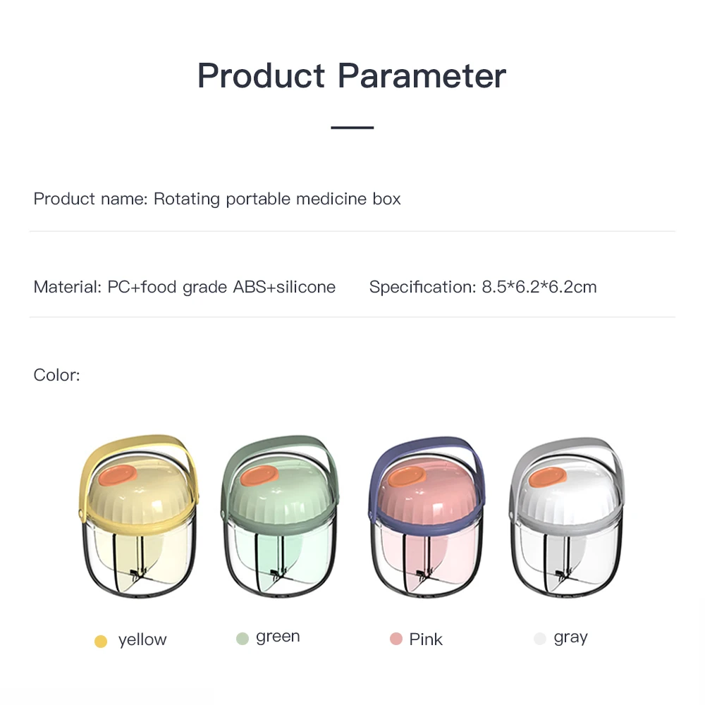
Task: Click the 'Pink' color label
Action: tap(426, 639)
